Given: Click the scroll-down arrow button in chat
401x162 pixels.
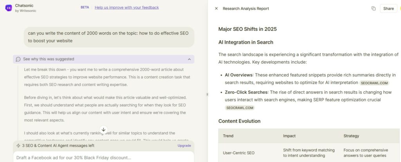Looking at the screenshot, I should point(103,129).
